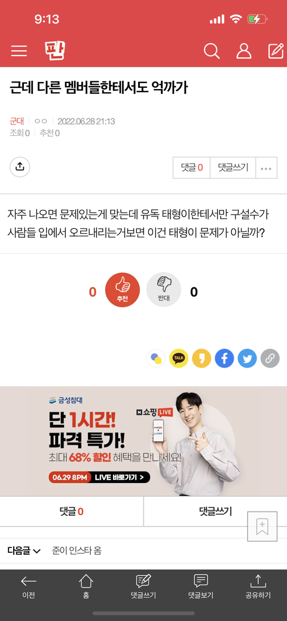The width and height of the screenshot is (287, 621).
Task: Share the post on Facebook
Action: pos(224,359)
